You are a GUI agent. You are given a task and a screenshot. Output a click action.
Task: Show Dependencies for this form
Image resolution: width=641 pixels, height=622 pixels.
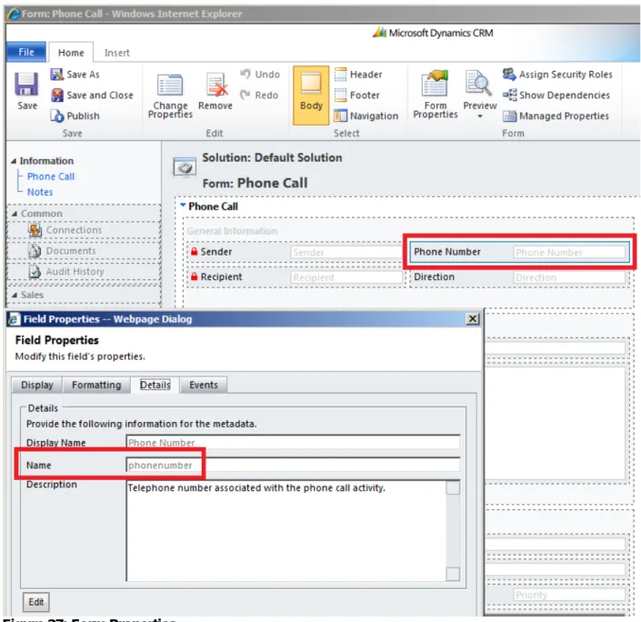pyautogui.click(x=556, y=95)
